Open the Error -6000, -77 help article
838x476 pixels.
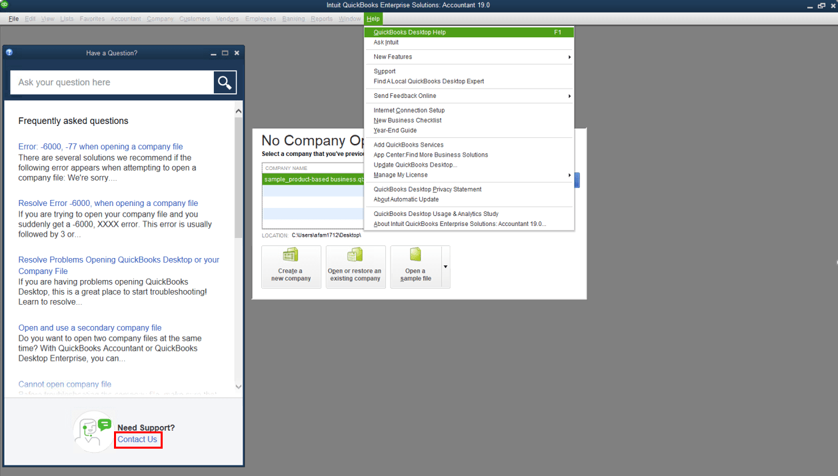pyautogui.click(x=100, y=146)
